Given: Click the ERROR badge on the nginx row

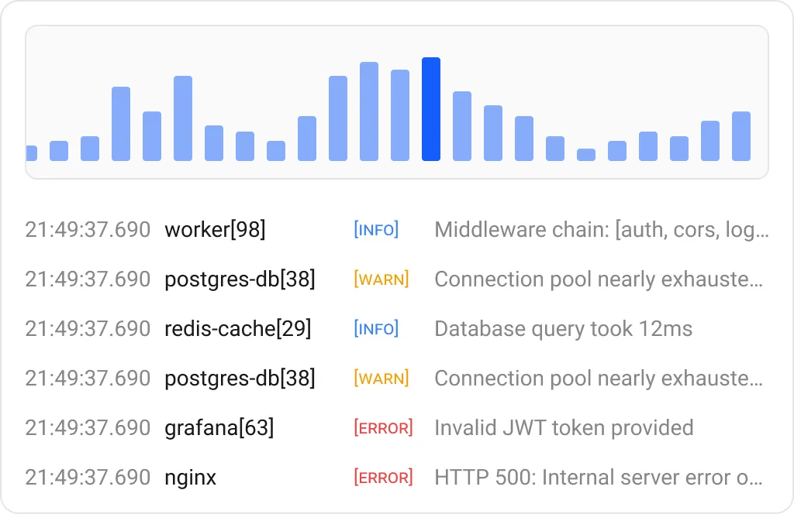Looking at the screenshot, I should [x=383, y=478].
